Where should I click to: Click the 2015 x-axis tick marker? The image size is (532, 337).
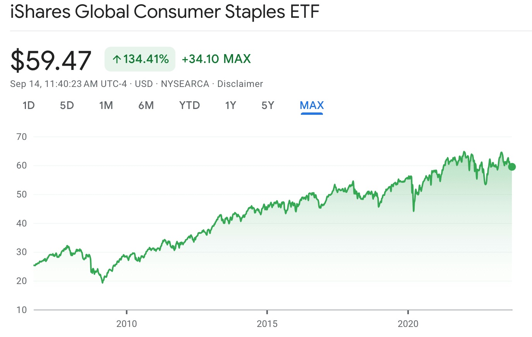click(x=267, y=312)
